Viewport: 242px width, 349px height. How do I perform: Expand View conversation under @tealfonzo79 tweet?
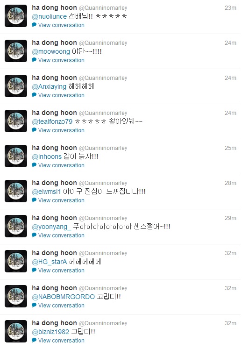click(x=61, y=130)
